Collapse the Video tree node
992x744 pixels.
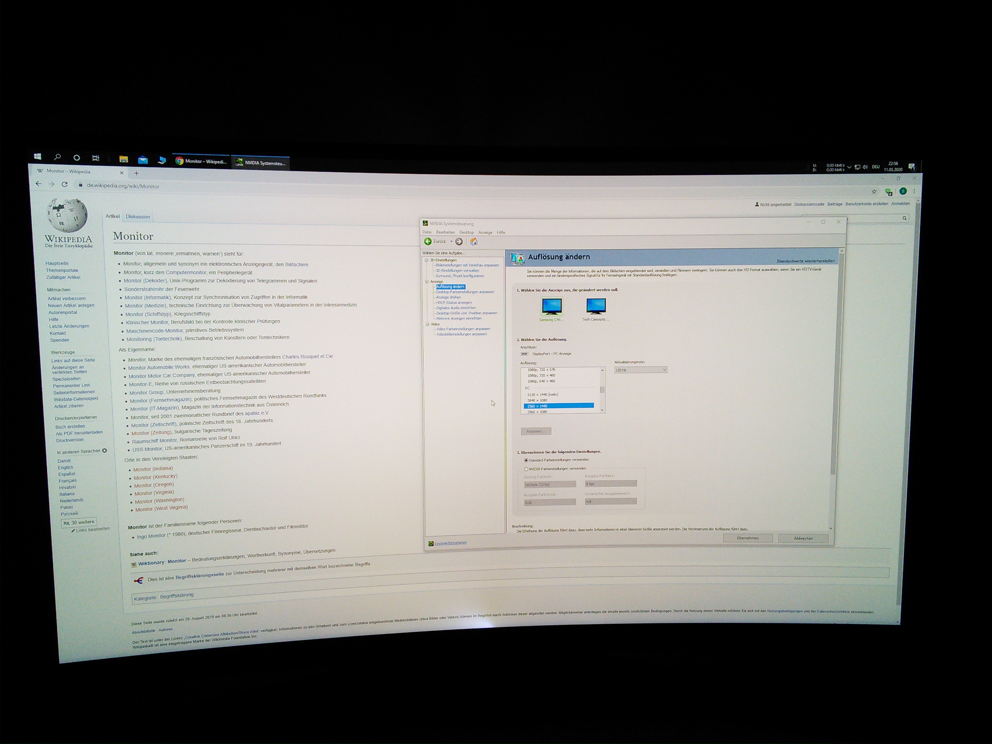click(427, 324)
